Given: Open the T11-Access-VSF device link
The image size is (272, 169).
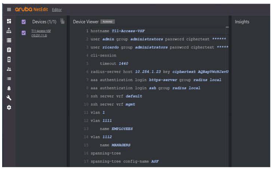Looking at the screenshot, I should click(x=41, y=31).
